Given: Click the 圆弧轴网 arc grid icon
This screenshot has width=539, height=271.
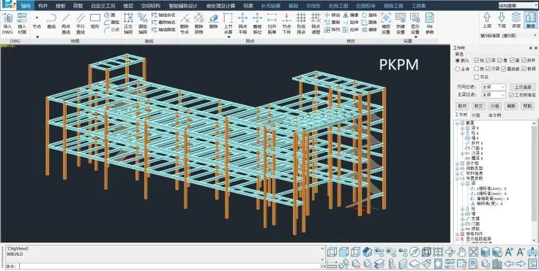Looking at the screenshot, I should 143,23.
